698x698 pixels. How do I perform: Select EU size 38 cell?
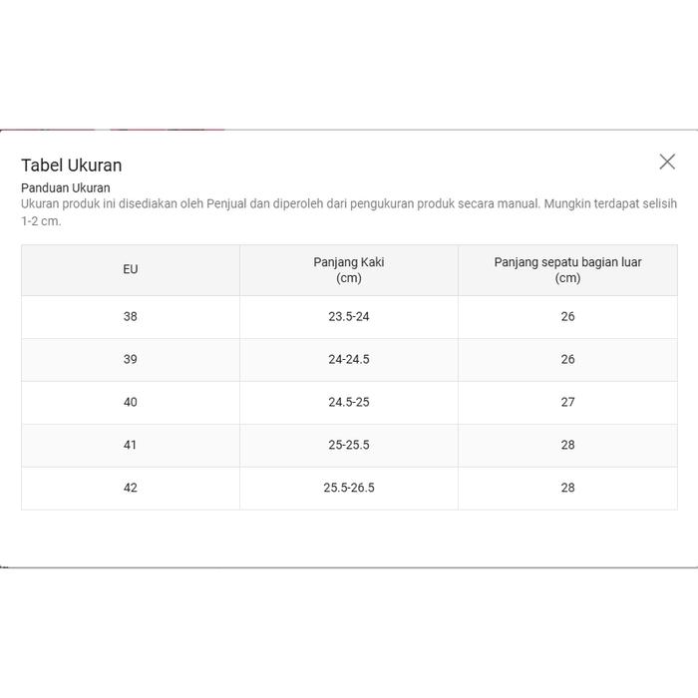(131, 316)
